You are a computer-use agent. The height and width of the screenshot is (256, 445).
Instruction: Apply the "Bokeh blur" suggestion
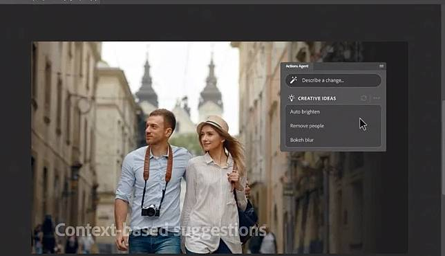(x=333, y=140)
